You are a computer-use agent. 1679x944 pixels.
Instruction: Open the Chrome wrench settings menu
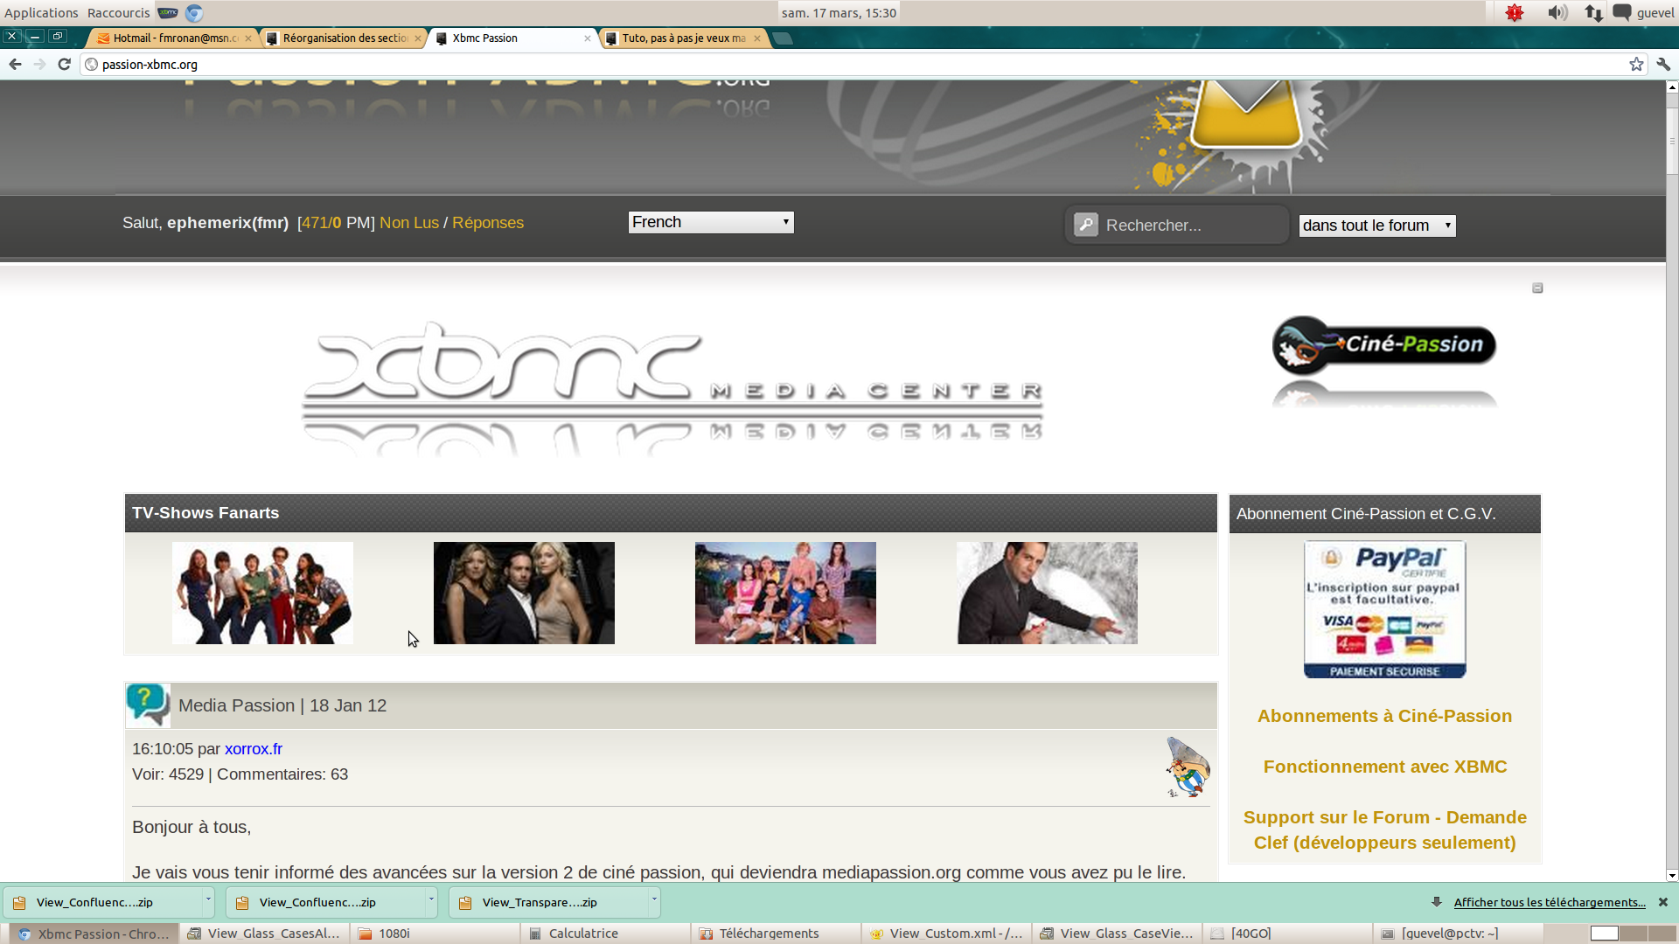(1663, 64)
